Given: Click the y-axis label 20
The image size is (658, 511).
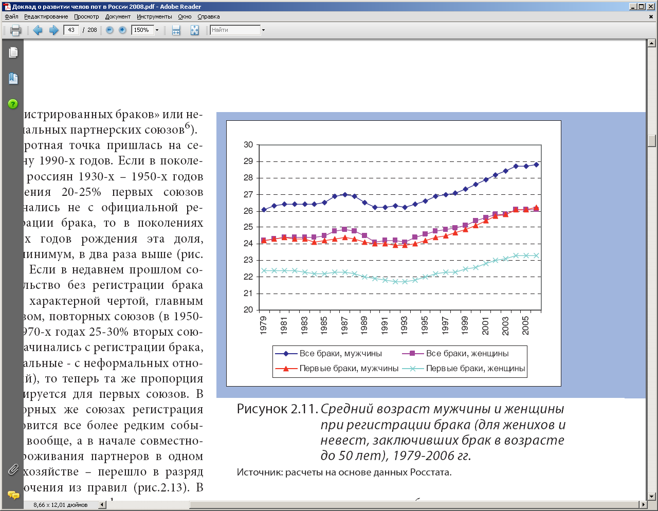Looking at the screenshot, I should 248,310.
